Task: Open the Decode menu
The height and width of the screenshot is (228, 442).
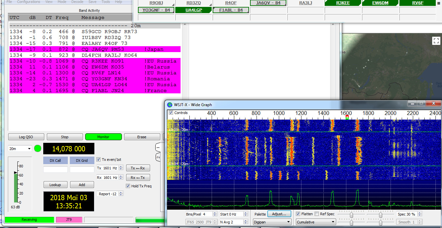Action: click(77, 2)
